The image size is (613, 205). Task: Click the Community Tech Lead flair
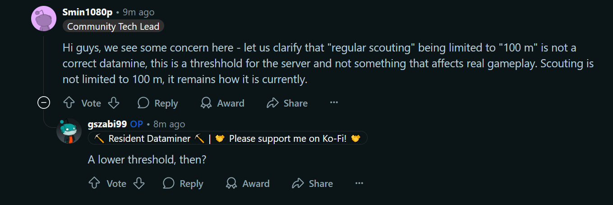(x=113, y=27)
